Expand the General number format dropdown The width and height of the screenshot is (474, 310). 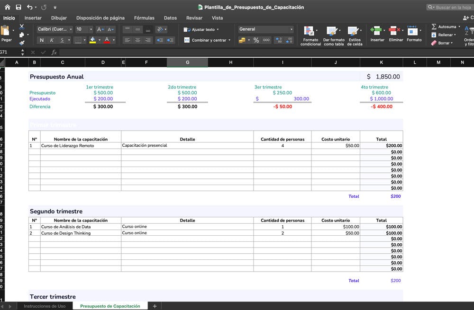point(265,29)
